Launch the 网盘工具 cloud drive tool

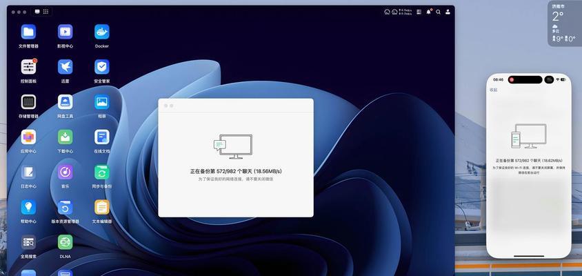click(x=65, y=102)
